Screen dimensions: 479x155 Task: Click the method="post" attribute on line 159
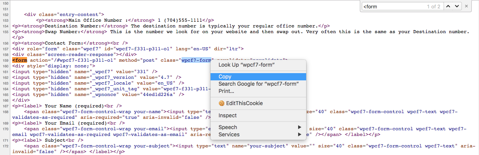click(x=139, y=60)
